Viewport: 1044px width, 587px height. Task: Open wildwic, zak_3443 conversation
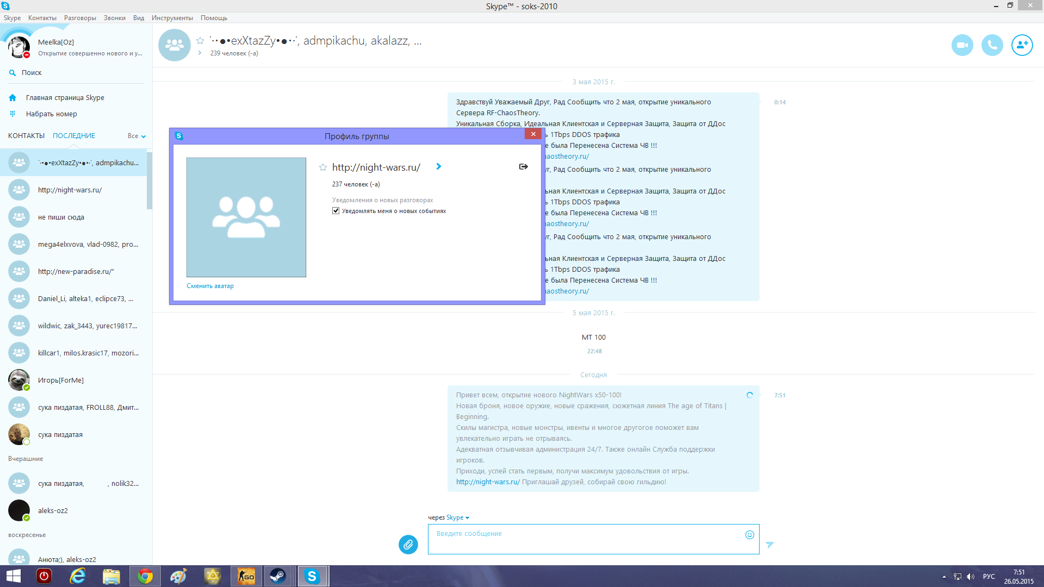73,326
